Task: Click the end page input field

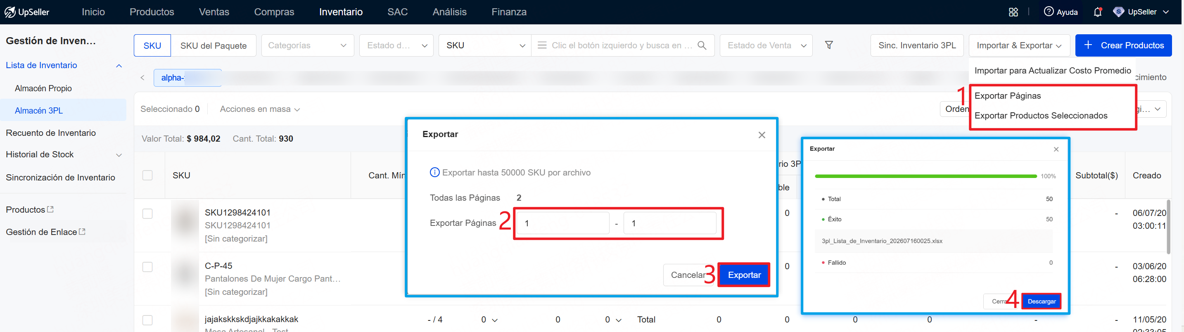Action: pyautogui.click(x=670, y=223)
